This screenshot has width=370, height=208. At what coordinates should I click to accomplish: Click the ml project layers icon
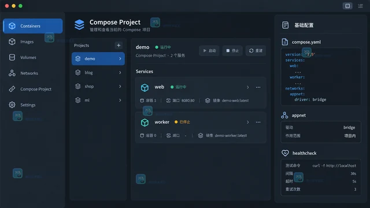pos(78,100)
